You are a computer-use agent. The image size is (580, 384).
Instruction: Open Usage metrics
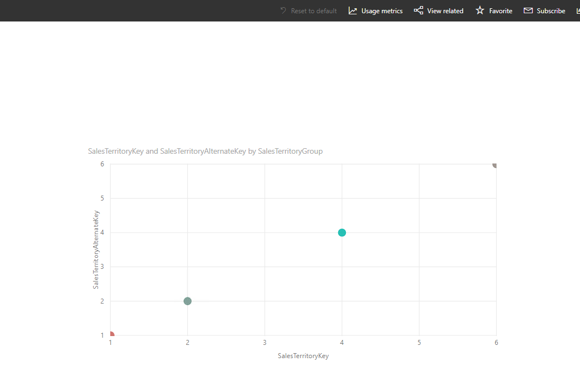point(376,10)
